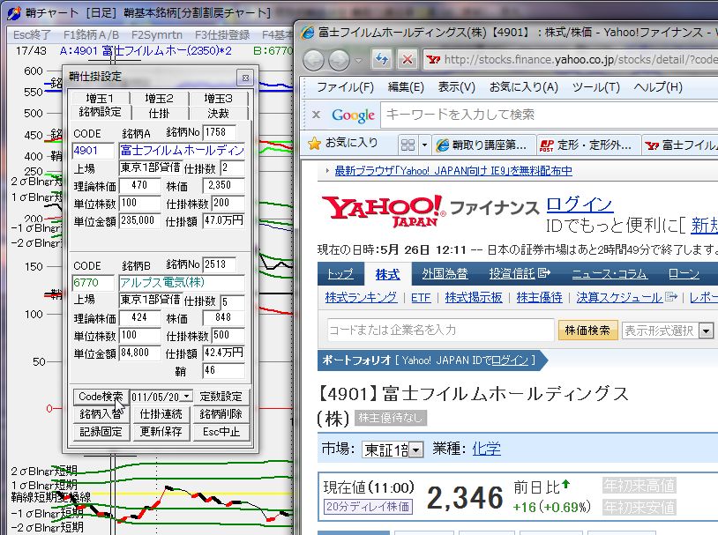This screenshot has width=718, height=535.
Task: Click the 銘柄削除 button
Action: point(221,414)
